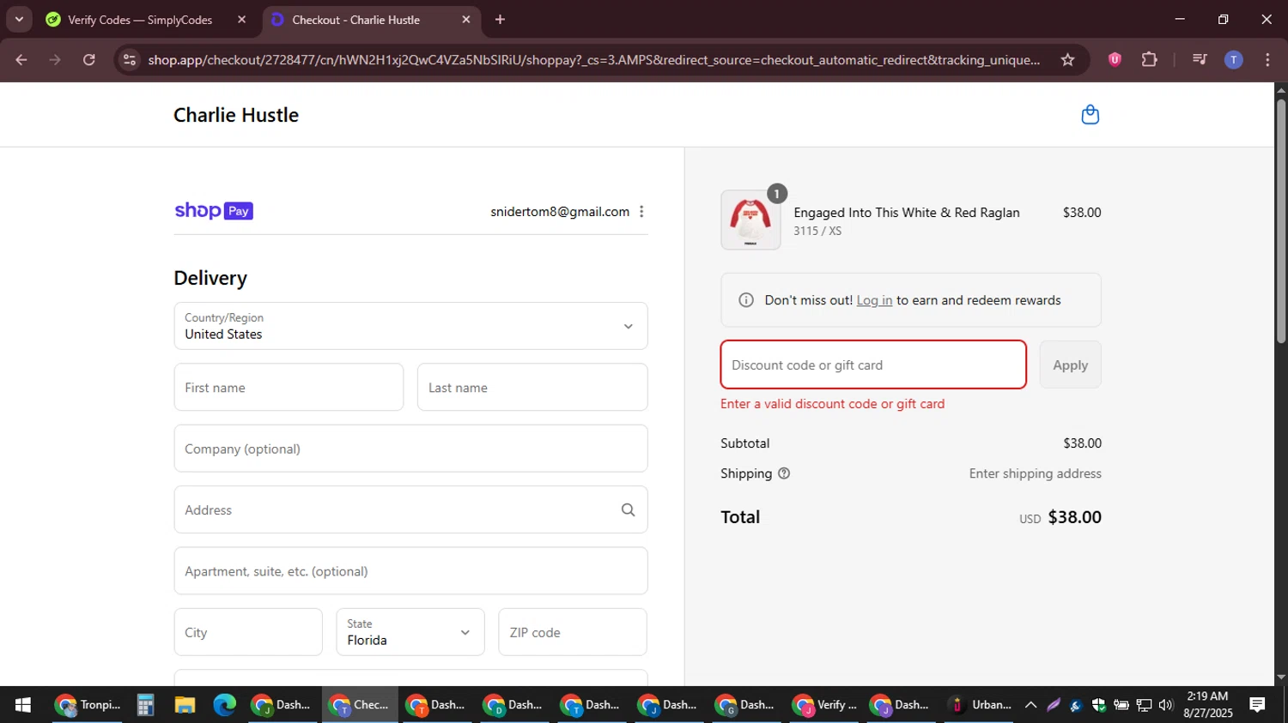
Task: Open a new browser tab
Action: pyautogui.click(x=500, y=20)
